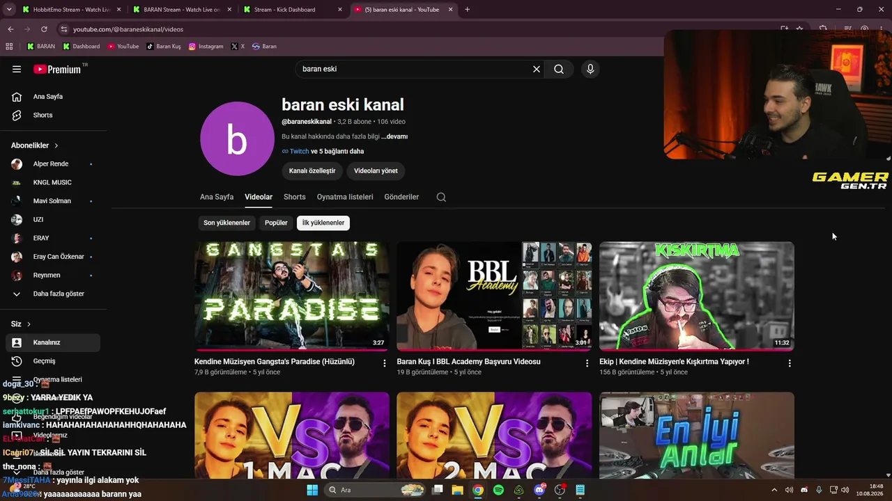The height and width of the screenshot is (501, 892).
Task: Switch to the channel Ana Sayfa tab
Action: coord(217,197)
